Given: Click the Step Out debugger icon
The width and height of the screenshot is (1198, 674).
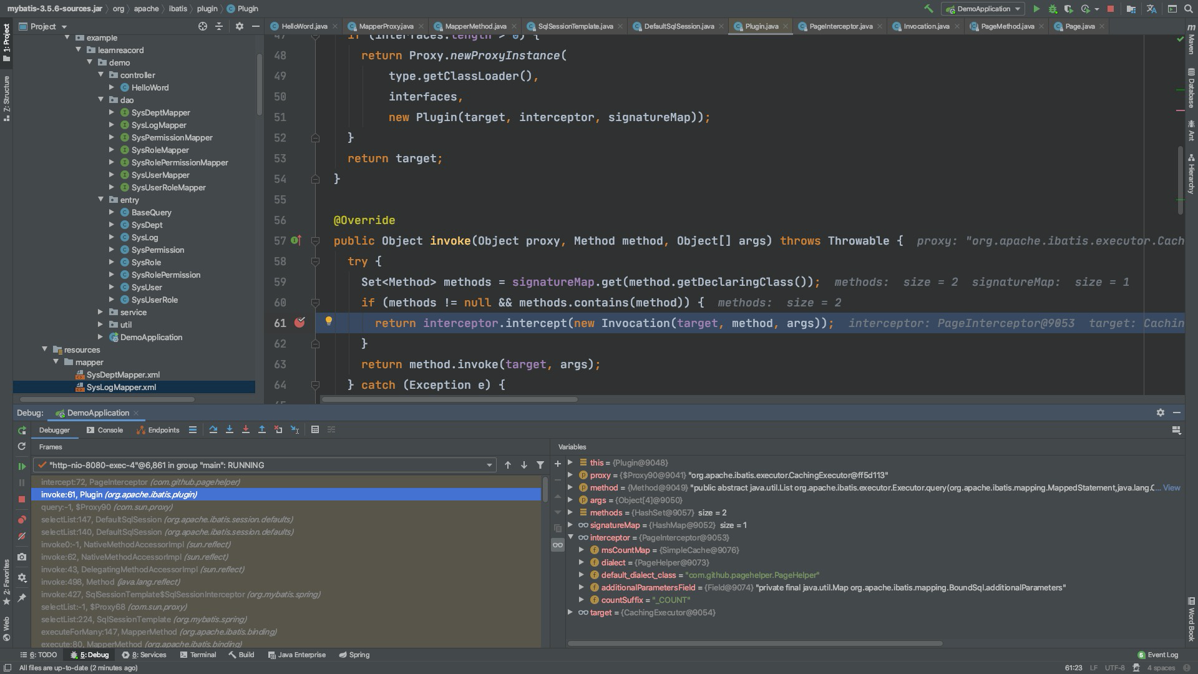Looking at the screenshot, I should point(262,429).
